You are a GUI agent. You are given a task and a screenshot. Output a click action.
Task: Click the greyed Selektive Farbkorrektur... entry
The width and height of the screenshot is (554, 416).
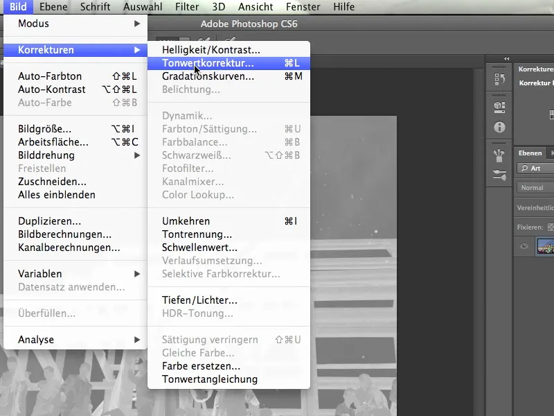pyautogui.click(x=229, y=274)
